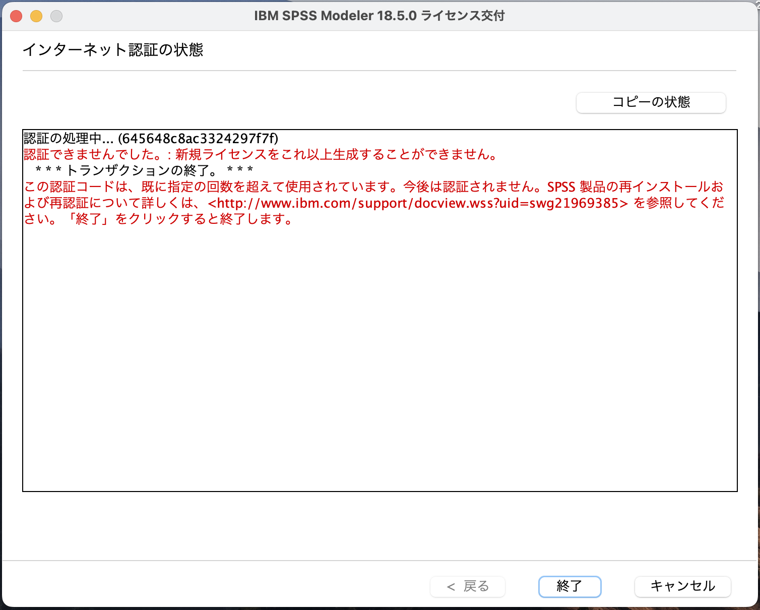760x610 pixels.
Task: Click the disabled 戻る button
Action: (468, 586)
